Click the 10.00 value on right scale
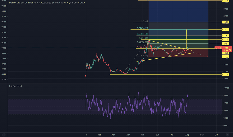 (x=226, y=78)
